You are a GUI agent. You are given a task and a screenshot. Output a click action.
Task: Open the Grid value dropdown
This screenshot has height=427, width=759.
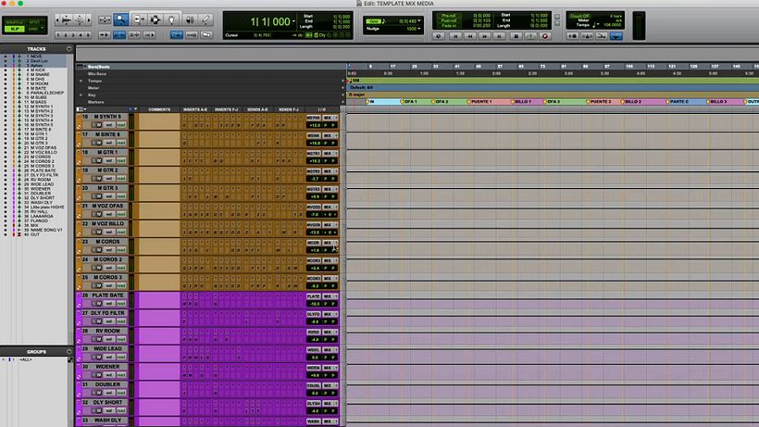(x=419, y=21)
